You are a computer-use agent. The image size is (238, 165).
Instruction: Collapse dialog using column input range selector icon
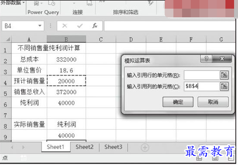[x=224, y=86]
